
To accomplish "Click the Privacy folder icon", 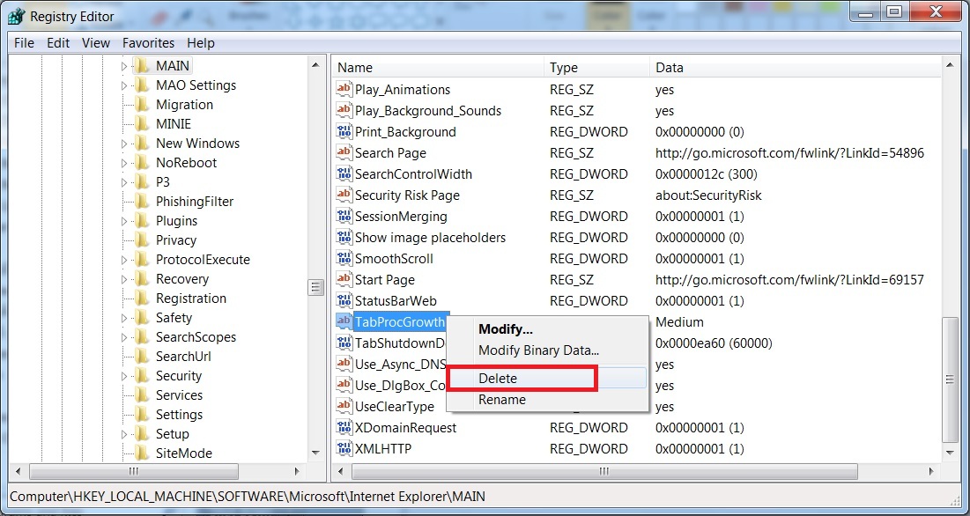I will pos(142,240).
